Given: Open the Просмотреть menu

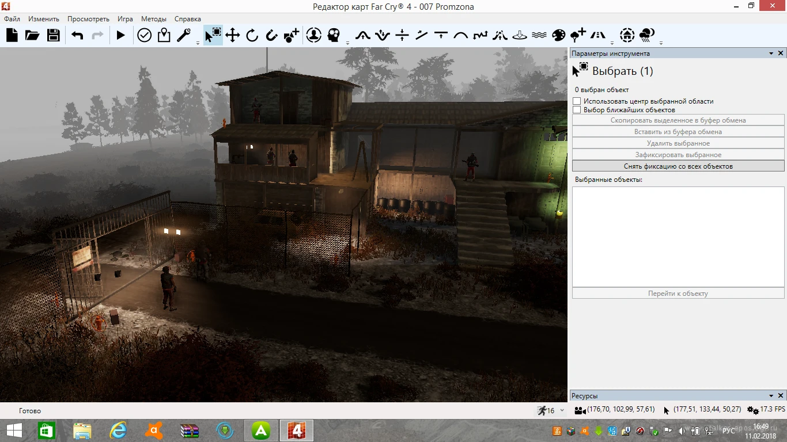Looking at the screenshot, I should (x=88, y=19).
